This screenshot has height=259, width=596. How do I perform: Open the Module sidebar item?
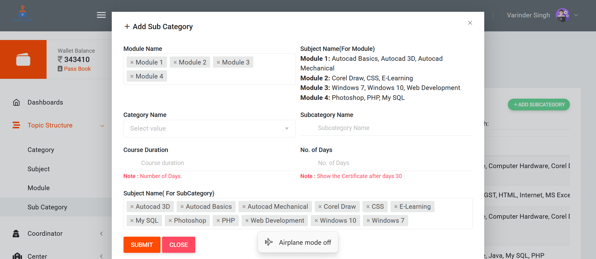[x=38, y=188]
